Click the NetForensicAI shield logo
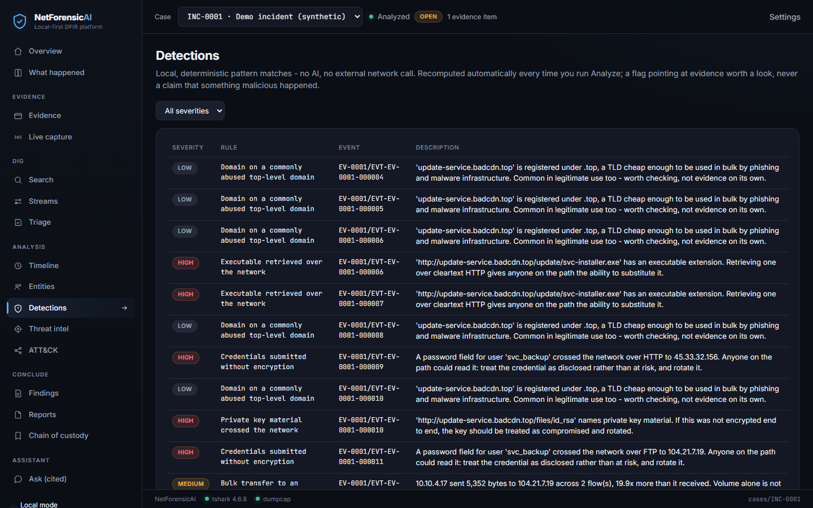The image size is (813, 508). click(x=20, y=21)
